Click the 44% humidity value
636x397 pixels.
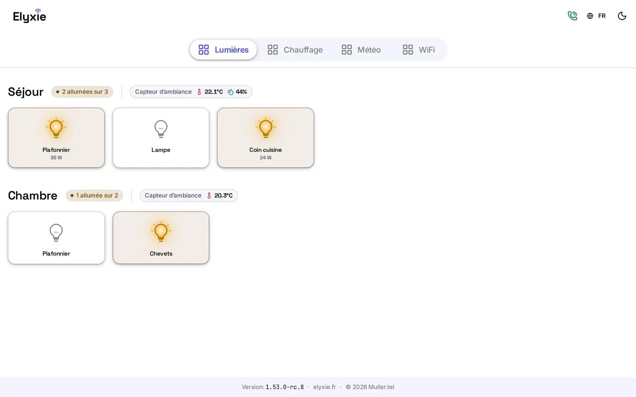point(241,92)
